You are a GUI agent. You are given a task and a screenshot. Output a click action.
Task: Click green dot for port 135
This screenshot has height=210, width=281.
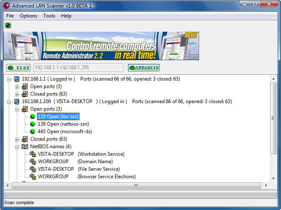(x=33, y=116)
